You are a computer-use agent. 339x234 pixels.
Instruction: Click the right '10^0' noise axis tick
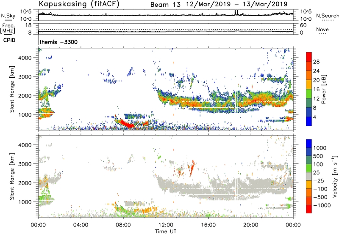[306, 19]
